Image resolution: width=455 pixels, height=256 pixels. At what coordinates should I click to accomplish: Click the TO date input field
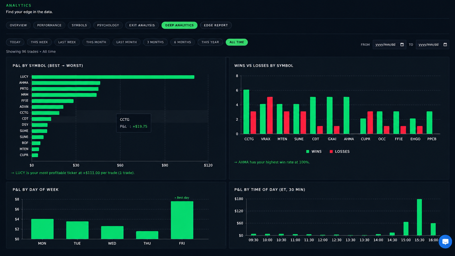coord(432,45)
